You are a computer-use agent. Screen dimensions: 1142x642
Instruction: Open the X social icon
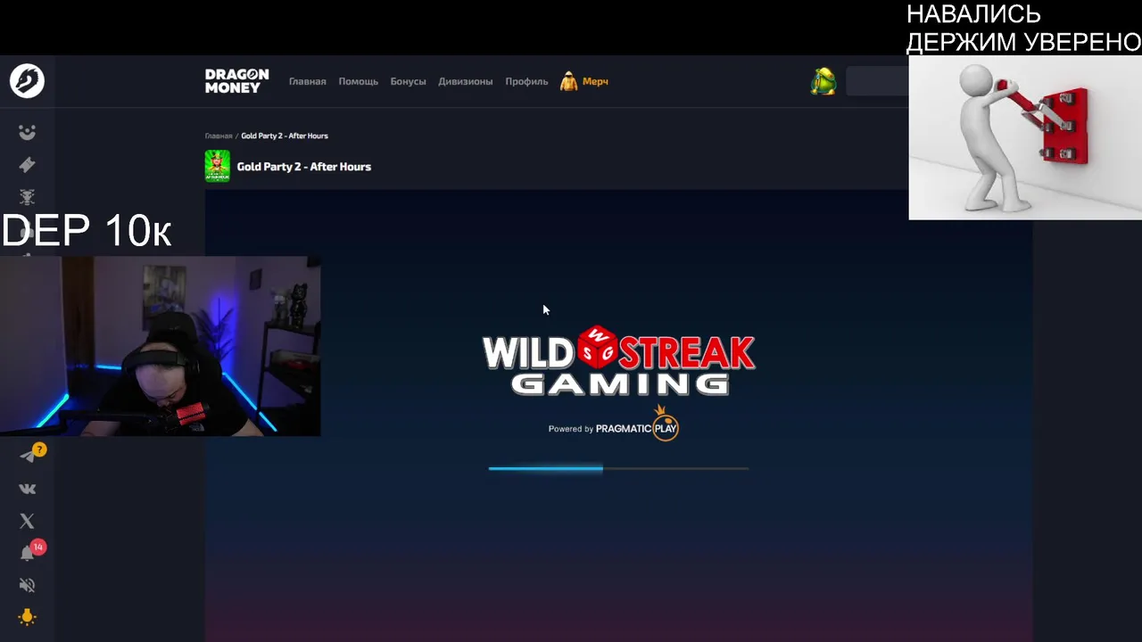(x=27, y=521)
